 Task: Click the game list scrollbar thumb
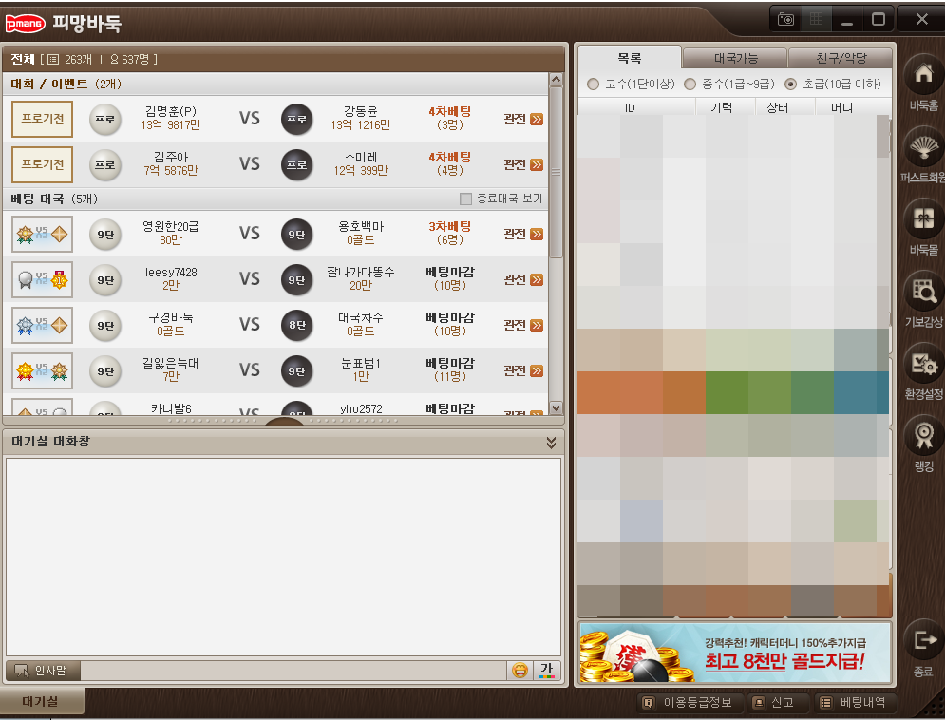coord(556,172)
